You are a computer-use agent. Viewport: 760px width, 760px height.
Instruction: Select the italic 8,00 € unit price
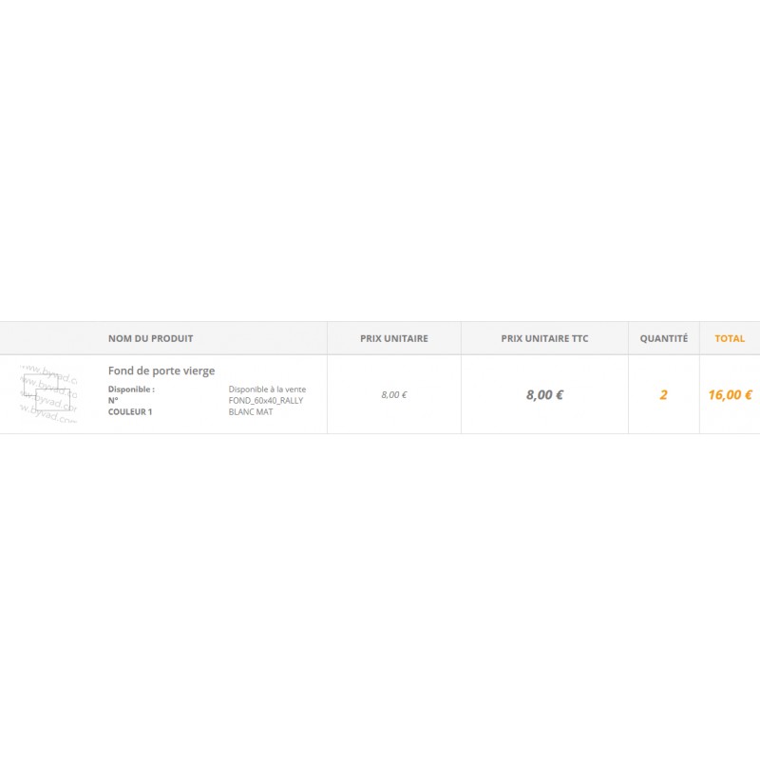coord(394,394)
